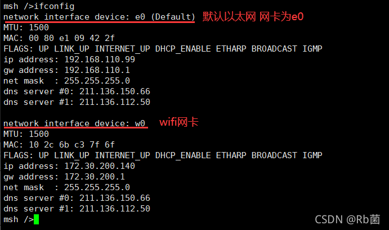The height and width of the screenshot is (230, 389).
Task: Click the e0 DHCP_ENABLE flag
Action: tap(183, 49)
